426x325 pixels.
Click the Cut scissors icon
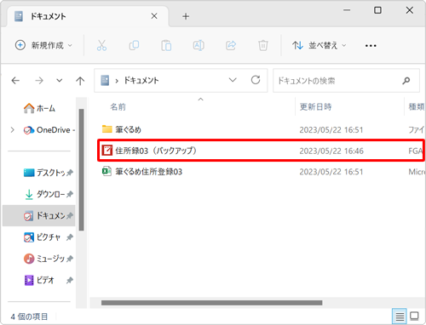tap(101, 45)
